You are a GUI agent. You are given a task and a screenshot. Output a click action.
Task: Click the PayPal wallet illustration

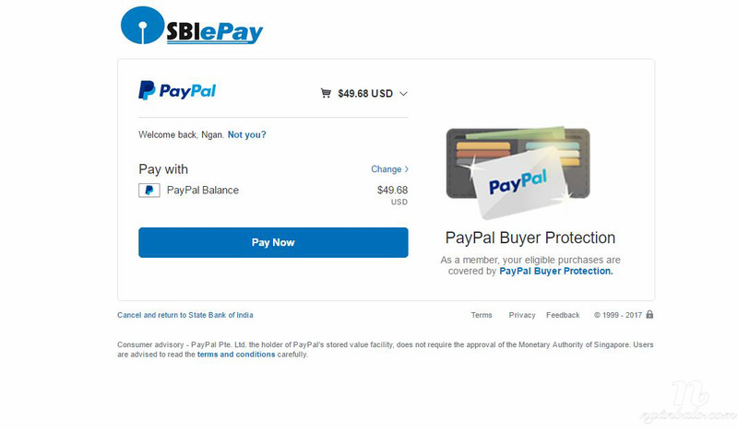click(518, 172)
